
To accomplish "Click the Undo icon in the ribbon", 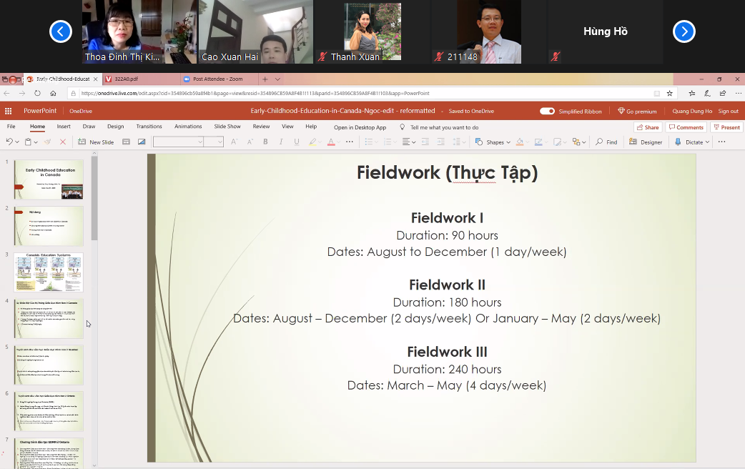I will click(9, 142).
